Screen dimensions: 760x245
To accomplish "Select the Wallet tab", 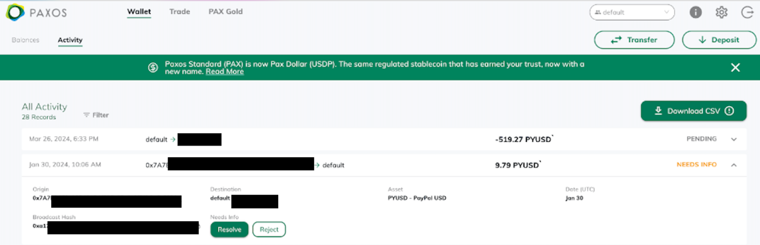I will [x=139, y=12].
